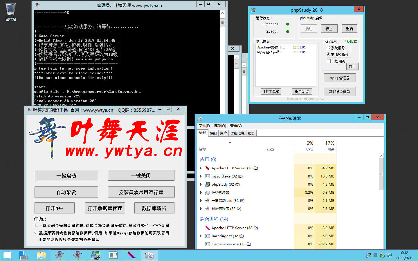Click the 其他选项菜单 button

(x=339, y=91)
